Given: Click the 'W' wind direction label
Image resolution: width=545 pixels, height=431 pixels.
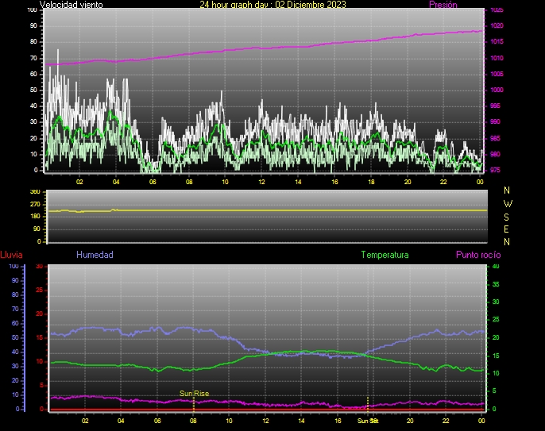Looking at the screenshot, I should pyautogui.click(x=508, y=203).
